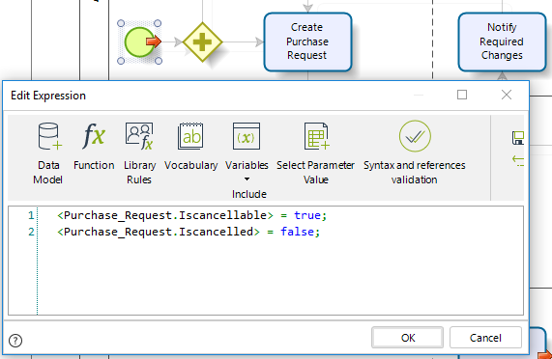Select the Create Purchase Request task
This screenshot has height=359, width=552.
coord(307,41)
